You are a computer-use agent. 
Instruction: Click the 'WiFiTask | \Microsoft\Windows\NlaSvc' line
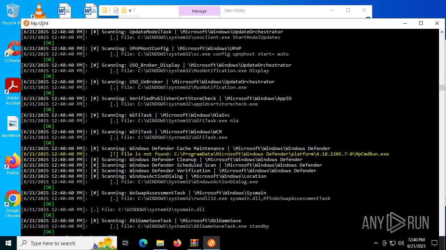(x=125, y=115)
